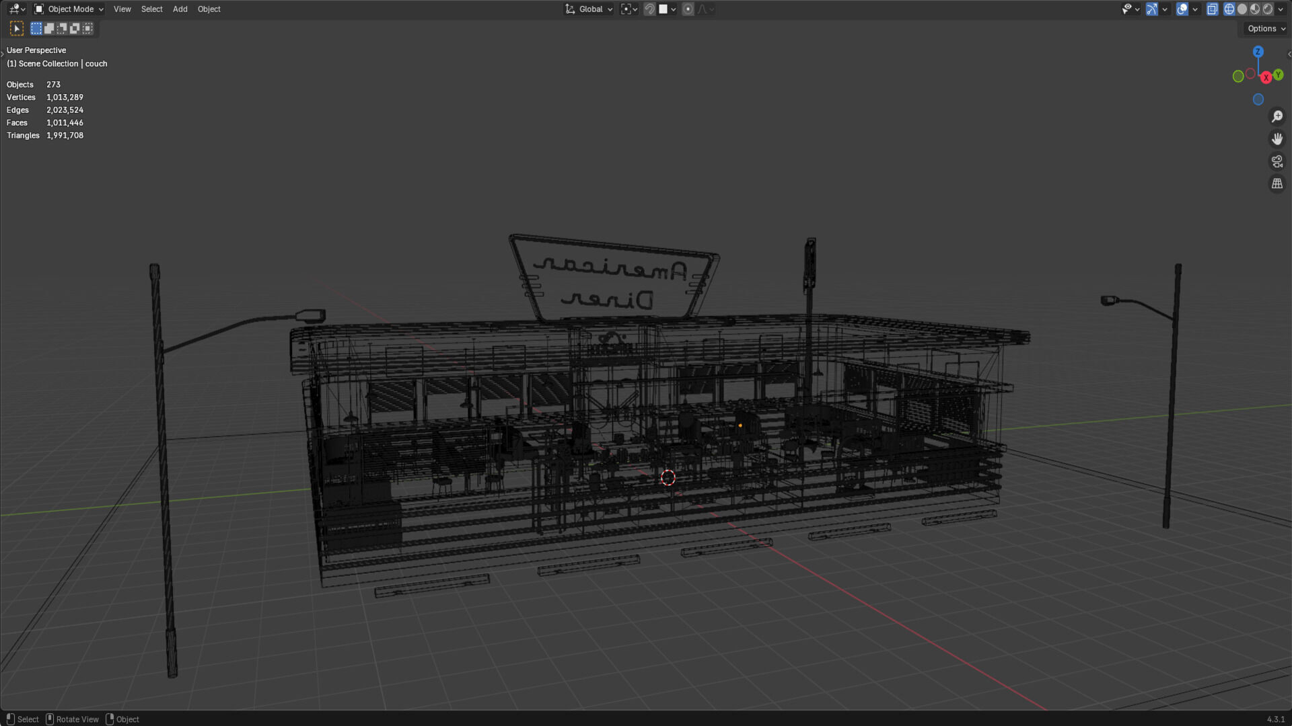Select wireframe viewport shading mode
The width and height of the screenshot is (1292, 726).
(x=1229, y=9)
